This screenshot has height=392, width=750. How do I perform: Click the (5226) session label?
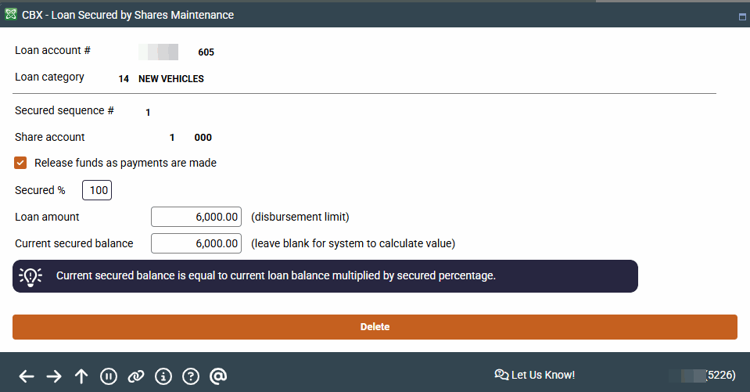point(719,376)
